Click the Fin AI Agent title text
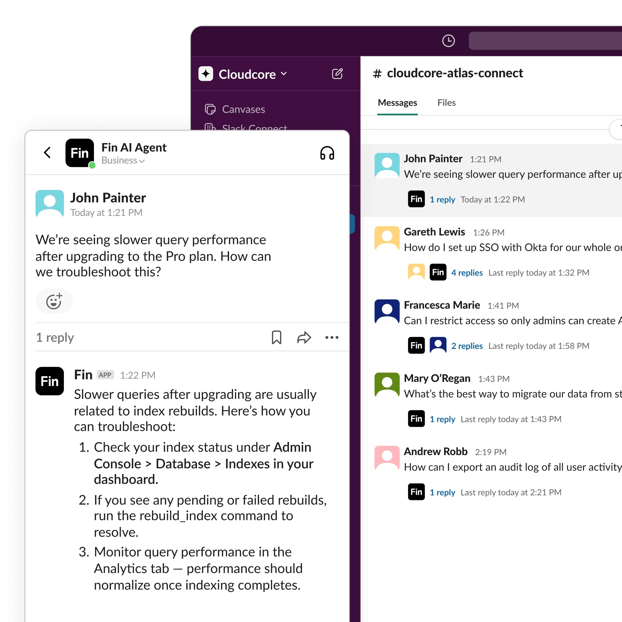 coord(134,148)
